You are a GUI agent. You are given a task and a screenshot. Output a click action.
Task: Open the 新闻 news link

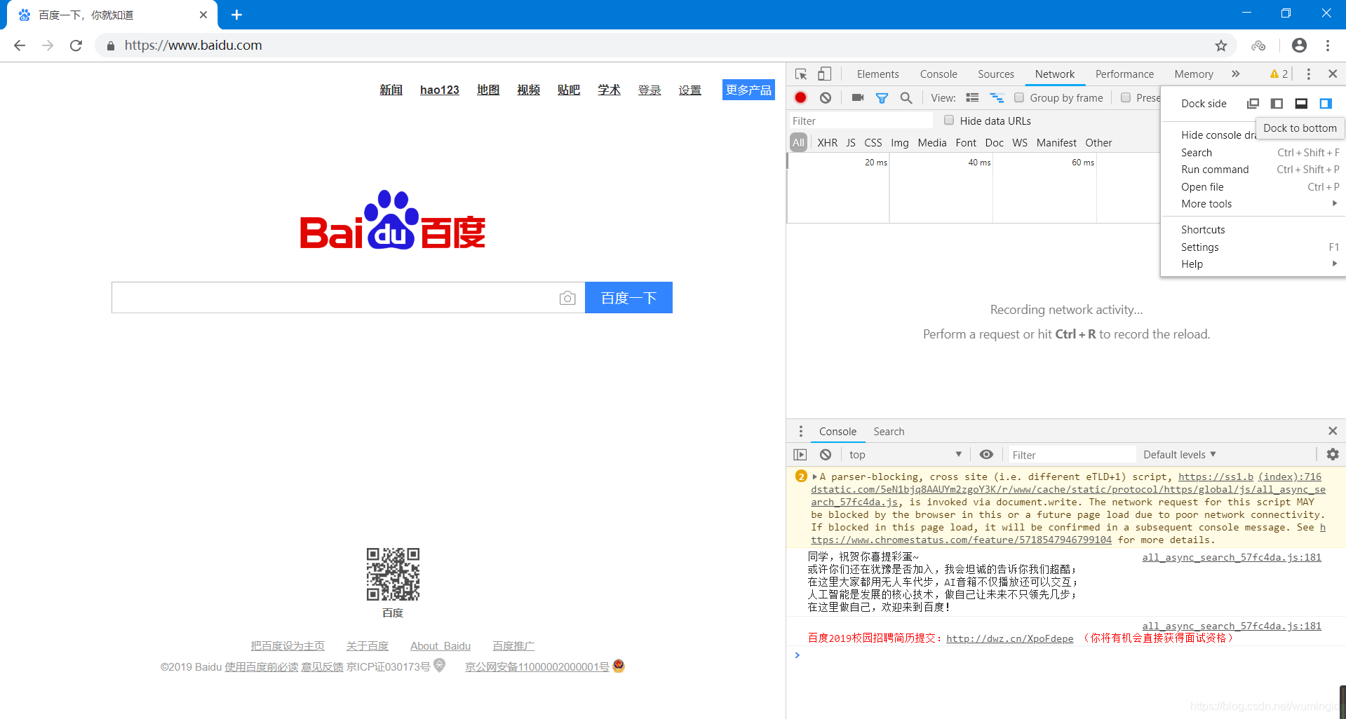coord(391,90)
